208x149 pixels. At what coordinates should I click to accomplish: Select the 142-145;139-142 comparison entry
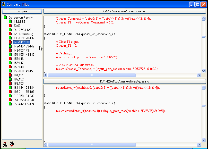(24, 46)
